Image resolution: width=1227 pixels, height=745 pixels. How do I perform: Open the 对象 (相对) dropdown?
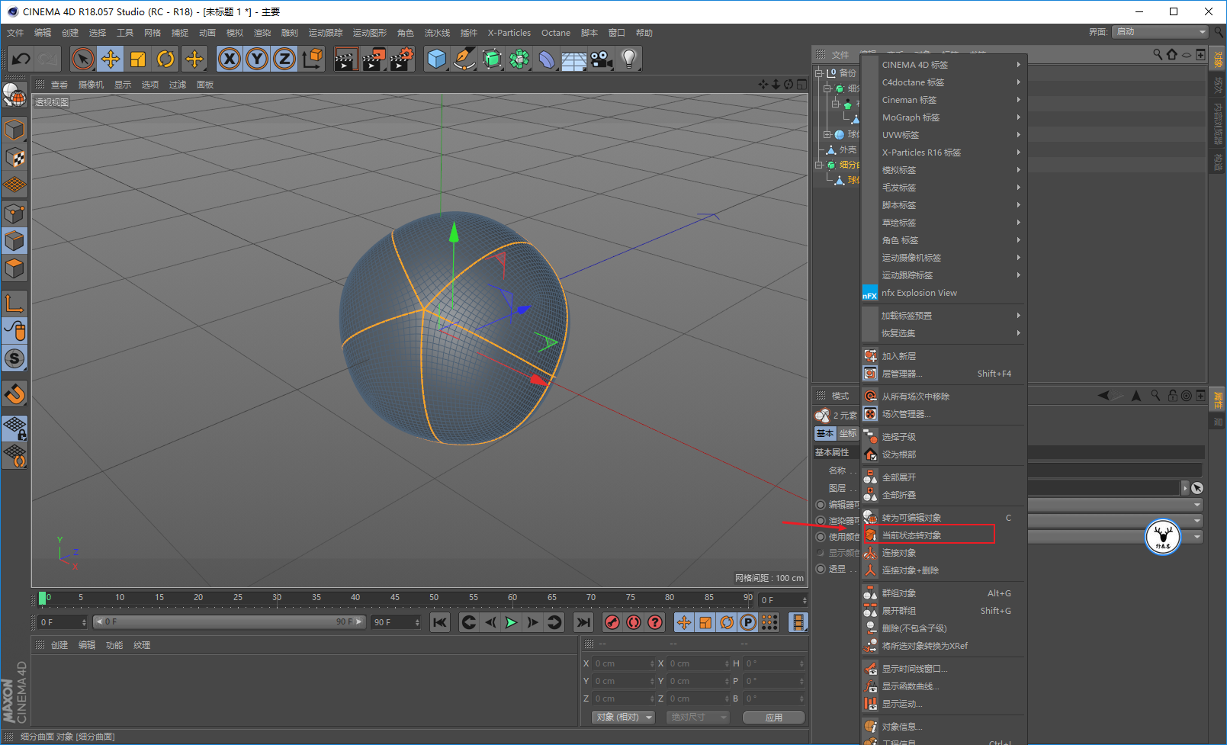coord(624,718)
